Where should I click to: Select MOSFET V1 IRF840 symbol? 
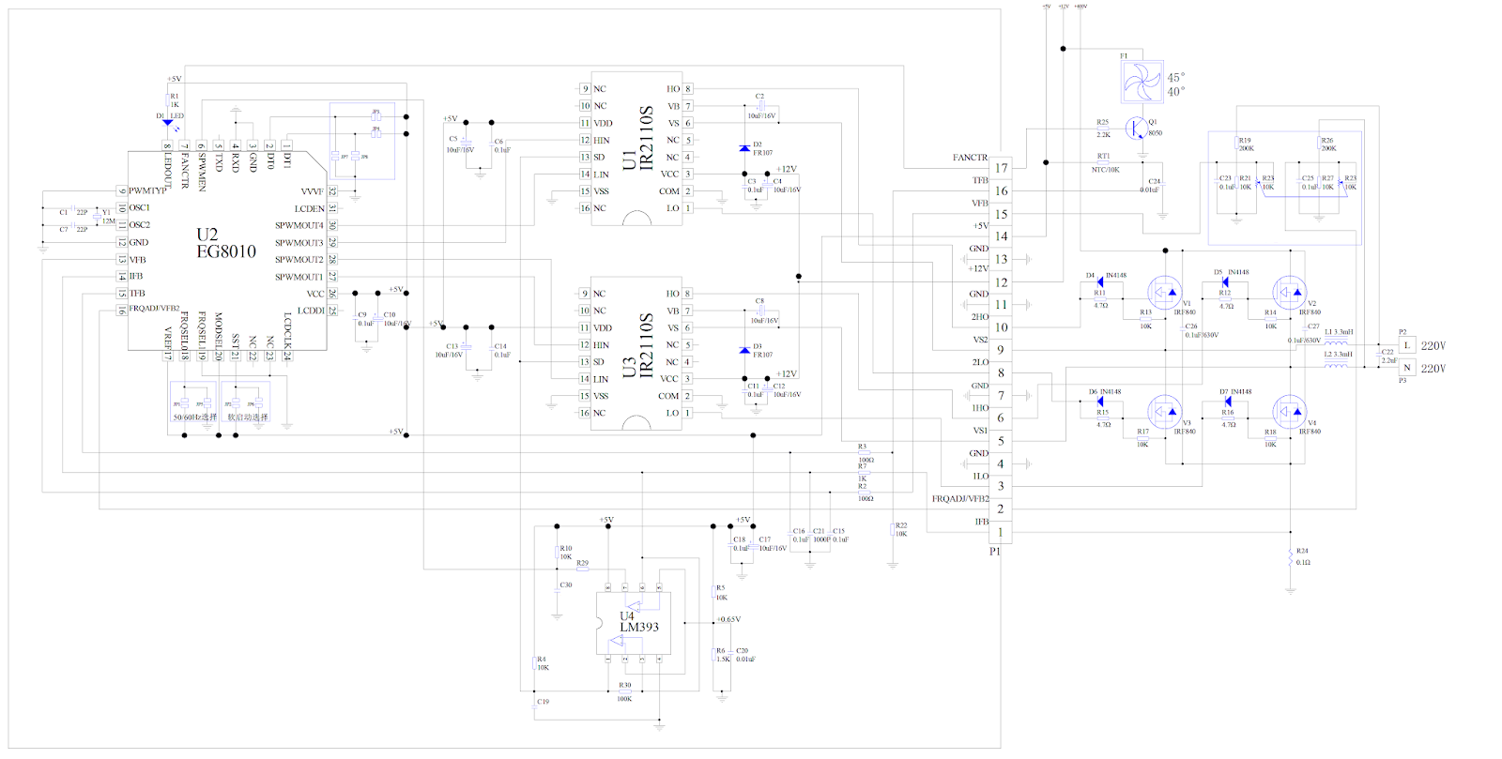point(1165,293)
